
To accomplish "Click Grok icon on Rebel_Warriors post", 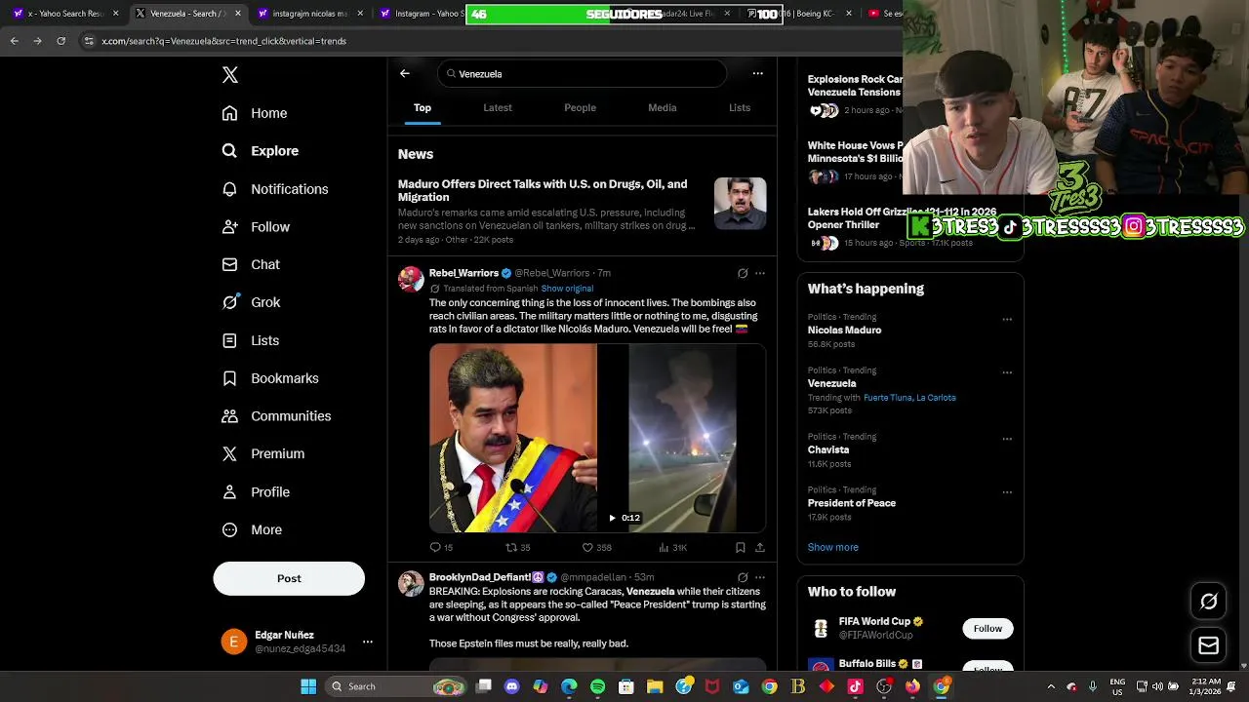I will [743, 273].
